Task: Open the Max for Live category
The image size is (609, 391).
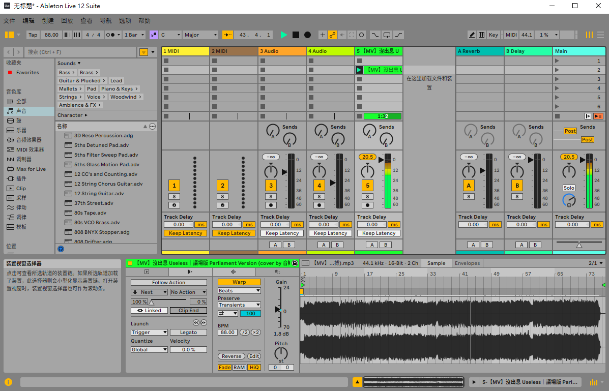Action: coord(31,169)
